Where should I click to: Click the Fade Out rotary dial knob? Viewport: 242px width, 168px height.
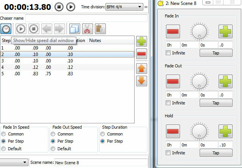199,81
